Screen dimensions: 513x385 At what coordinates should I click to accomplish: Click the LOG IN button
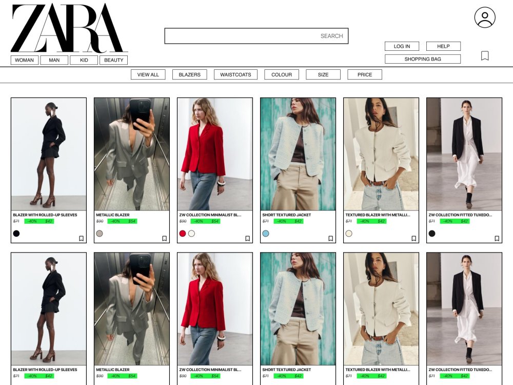pos(402,46)
